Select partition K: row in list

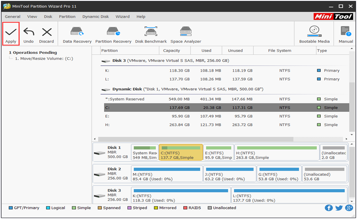click(226, 71)
